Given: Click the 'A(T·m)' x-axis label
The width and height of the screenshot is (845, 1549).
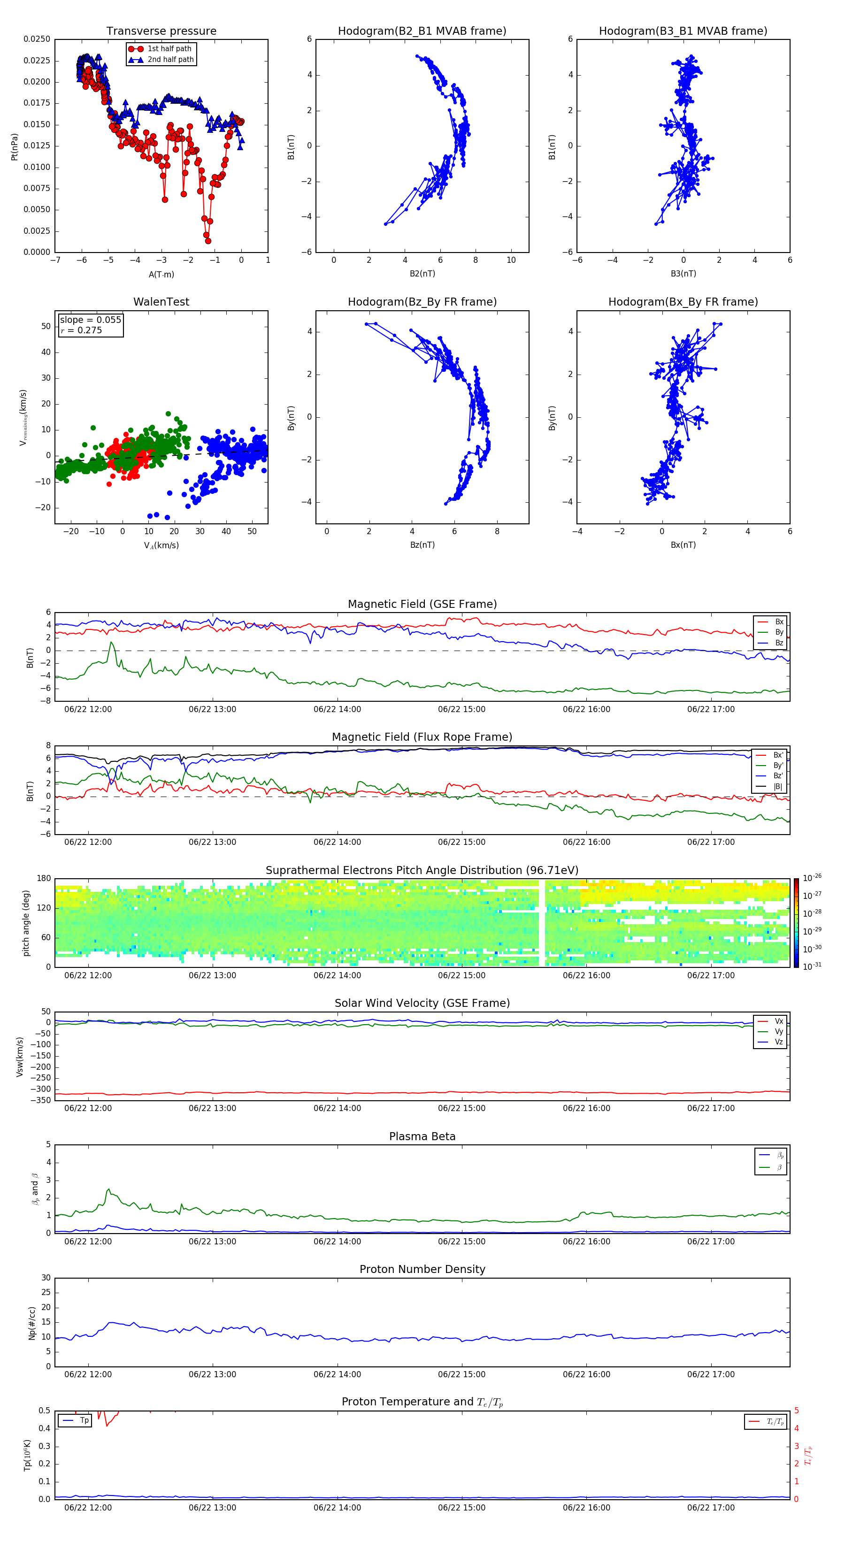Looking at the screenshot, I should tap(161, 274).
